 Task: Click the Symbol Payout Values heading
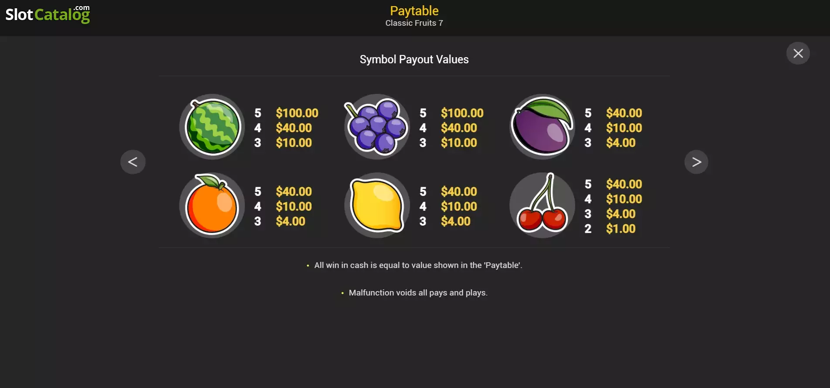414,59
